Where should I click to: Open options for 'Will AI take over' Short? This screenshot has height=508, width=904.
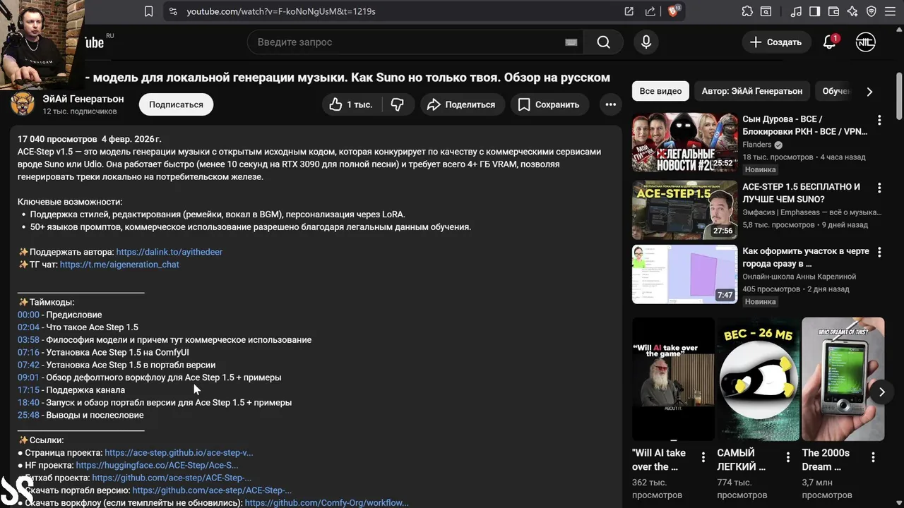click(703, 457)
